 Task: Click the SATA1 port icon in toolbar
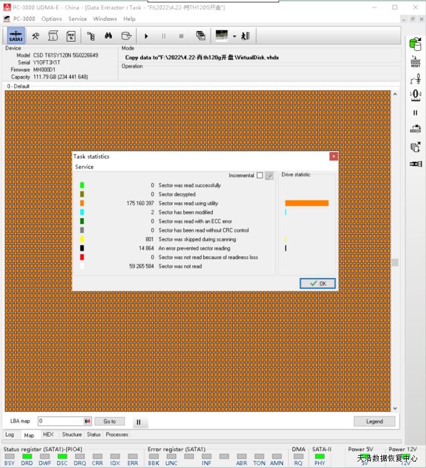[16, 36]
